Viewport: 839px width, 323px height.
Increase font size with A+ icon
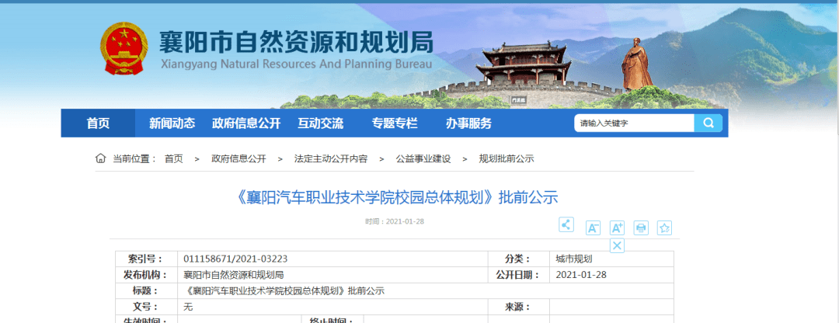(617, 227)
